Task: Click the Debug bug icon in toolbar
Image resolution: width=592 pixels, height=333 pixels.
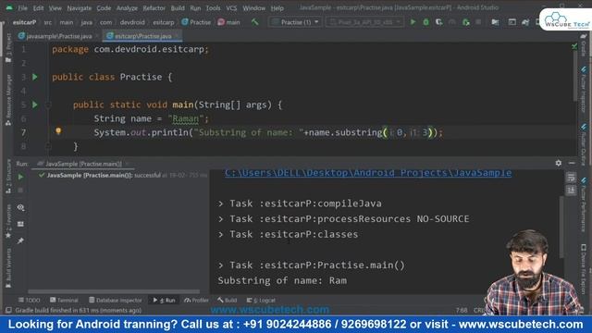Action: pyautogui.click(x=425, y=22)
